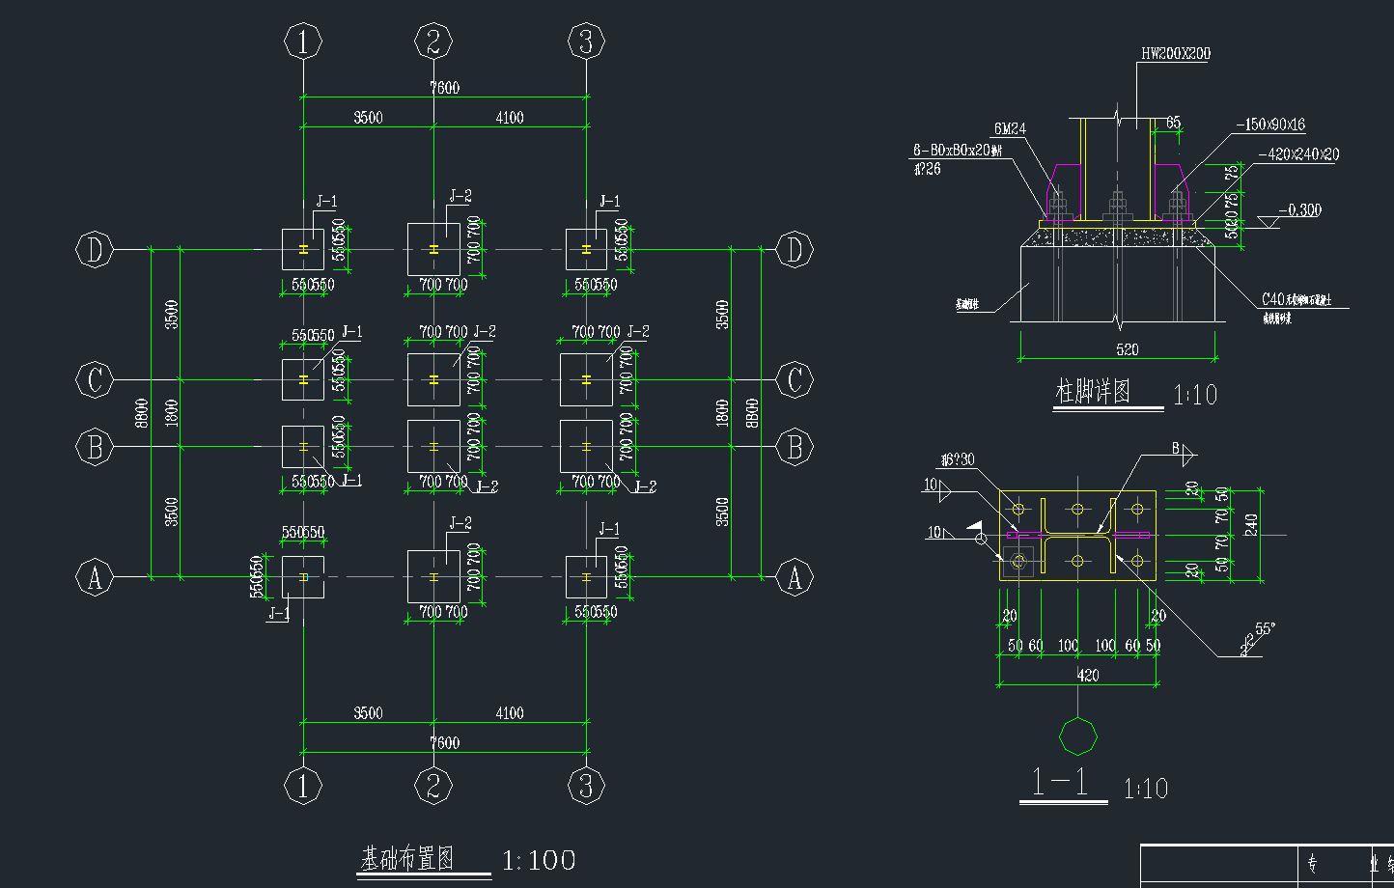The width and height of the screenshot is (1394, 888).
Task: Pick grid bubble A right of the plan
Action: point(795,577)
